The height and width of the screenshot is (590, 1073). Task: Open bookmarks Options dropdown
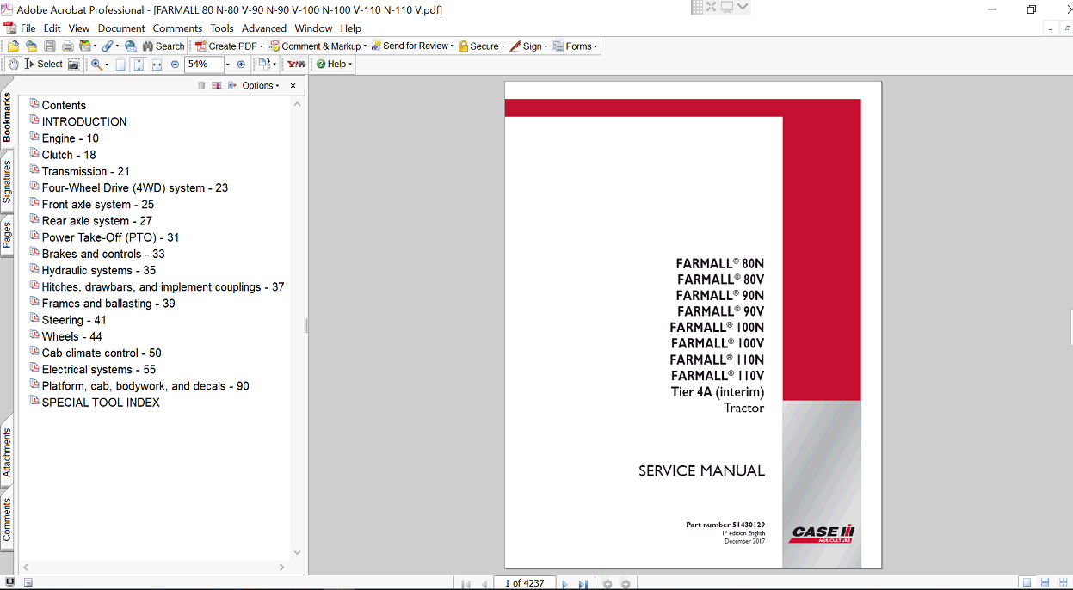tap(261, 86)
